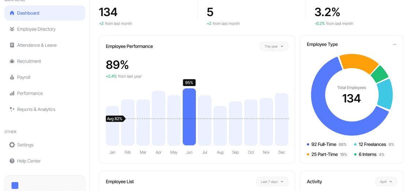Expand the April activity dropdown
The image size is (413, 191).
click(x=386, y=182)
